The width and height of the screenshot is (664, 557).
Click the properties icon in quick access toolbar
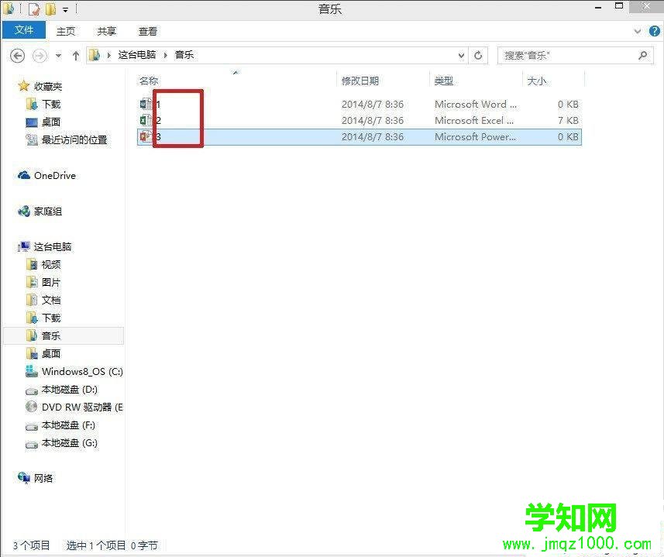click(35, 9)
